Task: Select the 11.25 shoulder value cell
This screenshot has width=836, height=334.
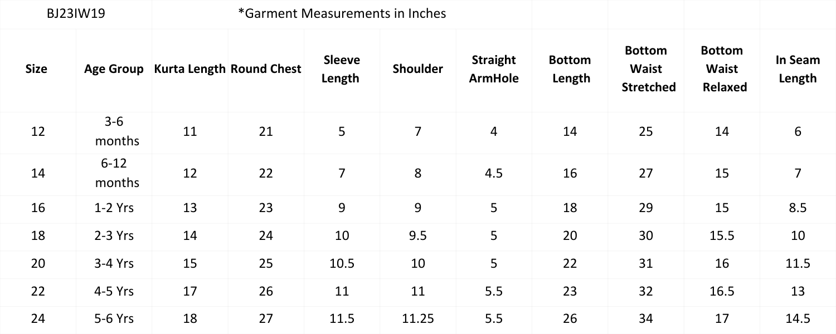Action: point(417,320)
